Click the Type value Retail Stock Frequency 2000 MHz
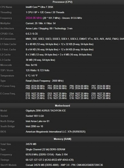Viewport: 124px width, 168px height. pyautogui.click(x=44, y=81)
